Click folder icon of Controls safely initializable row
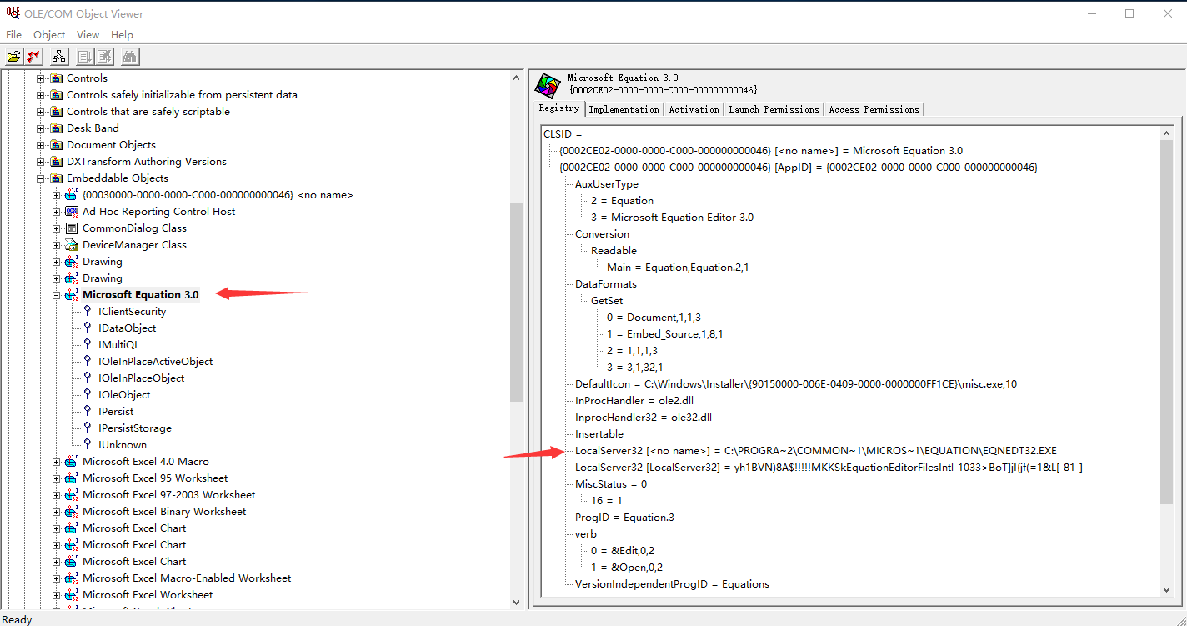Screen dimensions: 1187x626 [56, 95]
